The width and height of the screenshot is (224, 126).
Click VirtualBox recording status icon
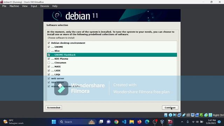[x=197, y=115]
